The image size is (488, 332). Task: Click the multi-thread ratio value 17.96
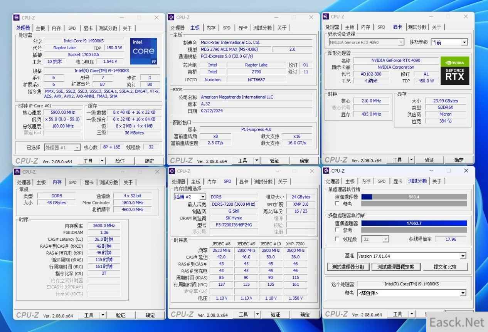[451, 239]
